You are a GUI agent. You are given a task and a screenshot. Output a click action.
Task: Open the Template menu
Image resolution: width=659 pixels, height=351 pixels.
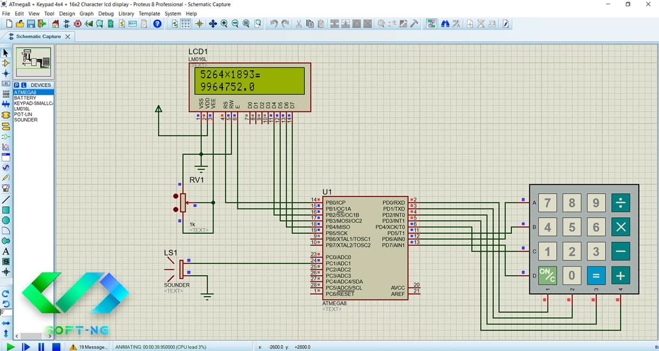[149, 13]
